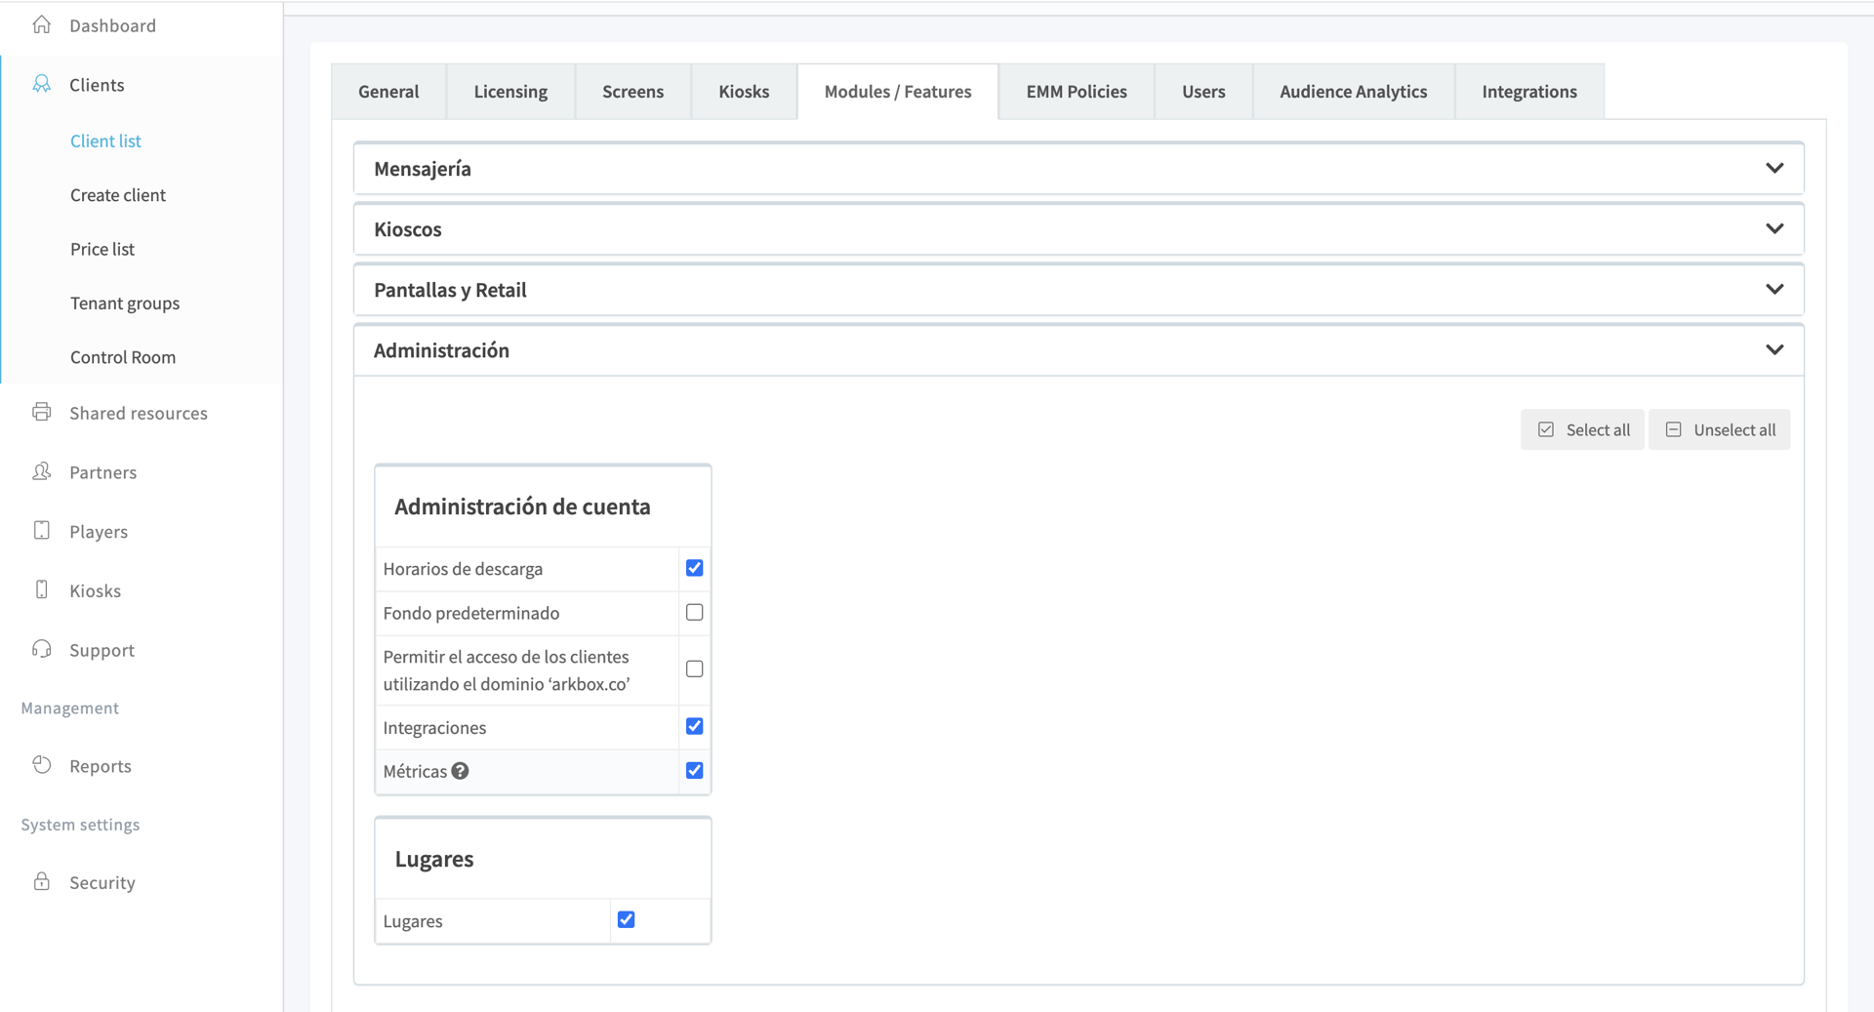Click the Support headset icon
This screenshot has height=1012, width=1874.
click(x=41, y=649)
